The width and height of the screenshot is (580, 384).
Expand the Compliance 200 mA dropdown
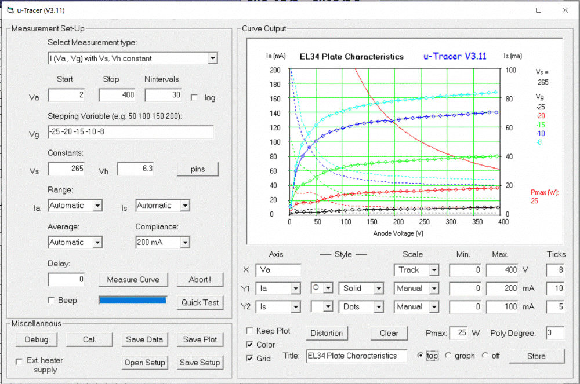184,243
